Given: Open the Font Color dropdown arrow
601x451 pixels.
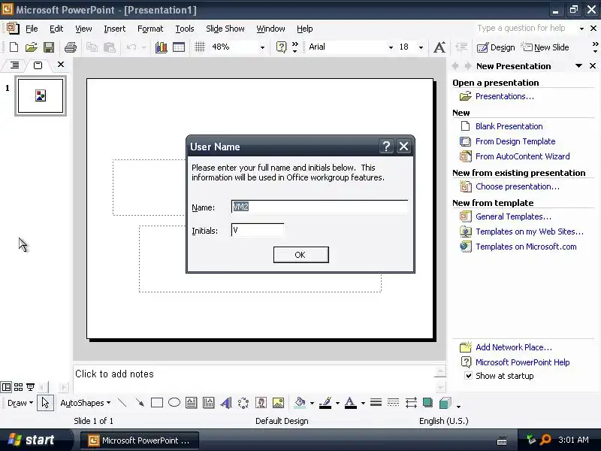Looking at the screenshot, I should click(363, 403).
